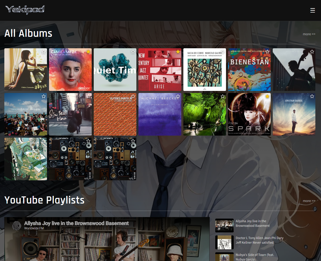321x261 pixels.
Task: Open GroundUP Music crowd album cover
Action: click(x=26, y=114)
